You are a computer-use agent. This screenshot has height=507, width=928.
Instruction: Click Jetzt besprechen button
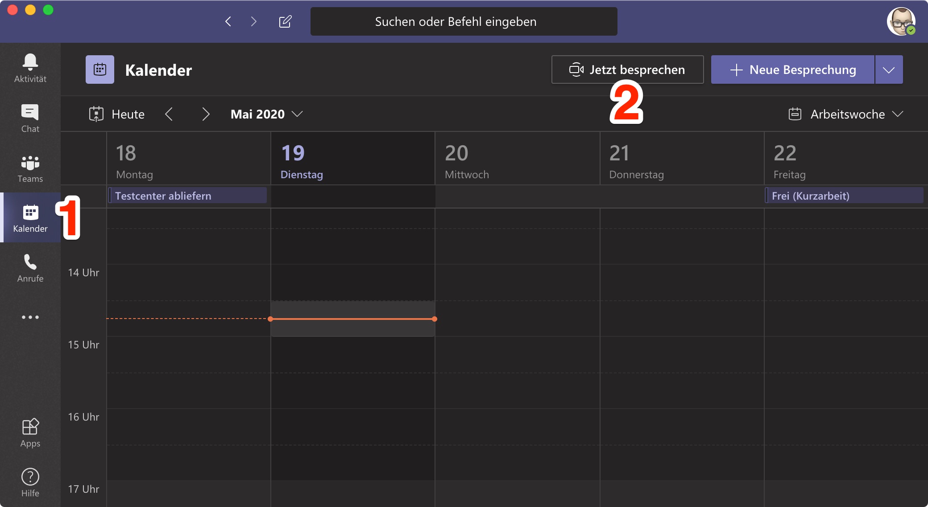pyautogui.click(x=627, y=70)
